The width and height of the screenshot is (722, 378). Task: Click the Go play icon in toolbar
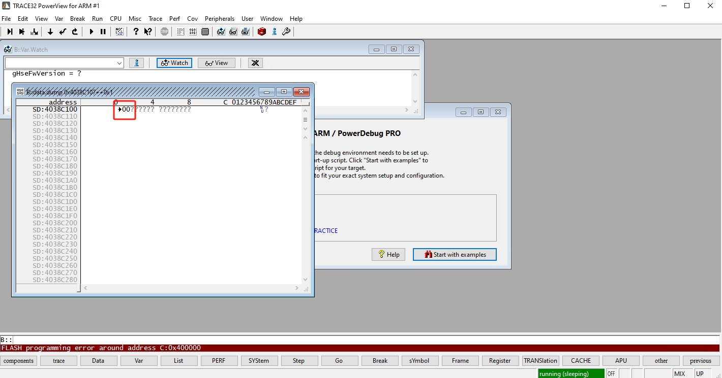(91, 31)
